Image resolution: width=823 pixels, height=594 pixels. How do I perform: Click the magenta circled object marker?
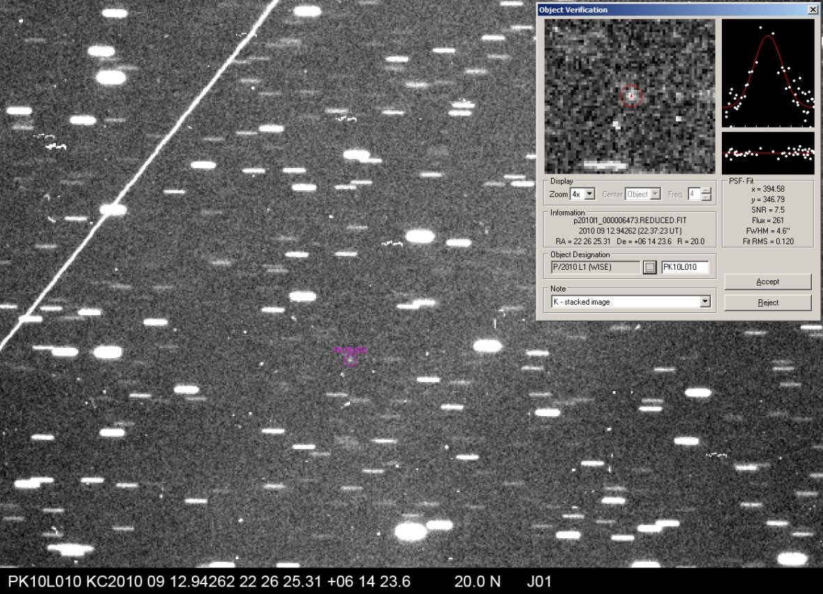(350, 360)
